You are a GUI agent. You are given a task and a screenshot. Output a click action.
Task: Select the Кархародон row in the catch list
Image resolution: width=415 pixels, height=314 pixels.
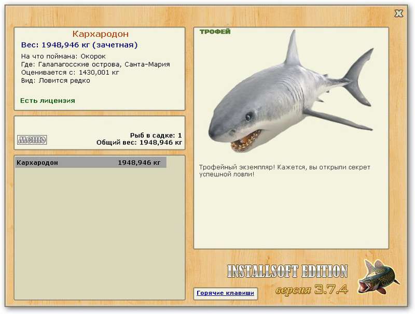coord(91,163)
